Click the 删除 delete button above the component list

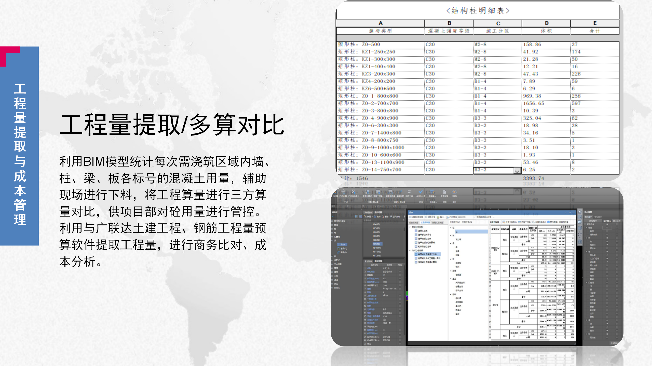[x=386, y=217]
